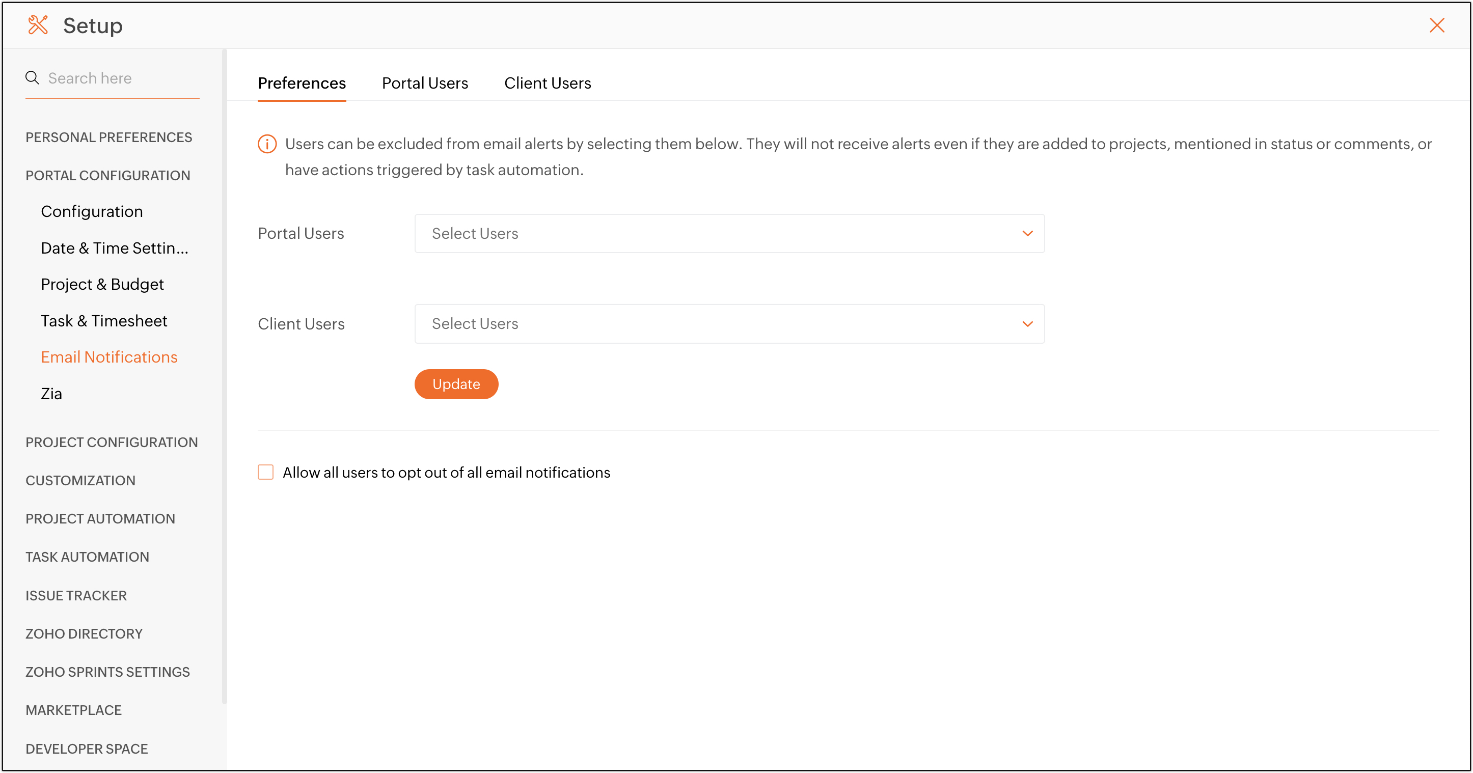The height and width of the screenshot is (773, 1473).
Task: Select the Preferences tab
Action: [302, 84]
